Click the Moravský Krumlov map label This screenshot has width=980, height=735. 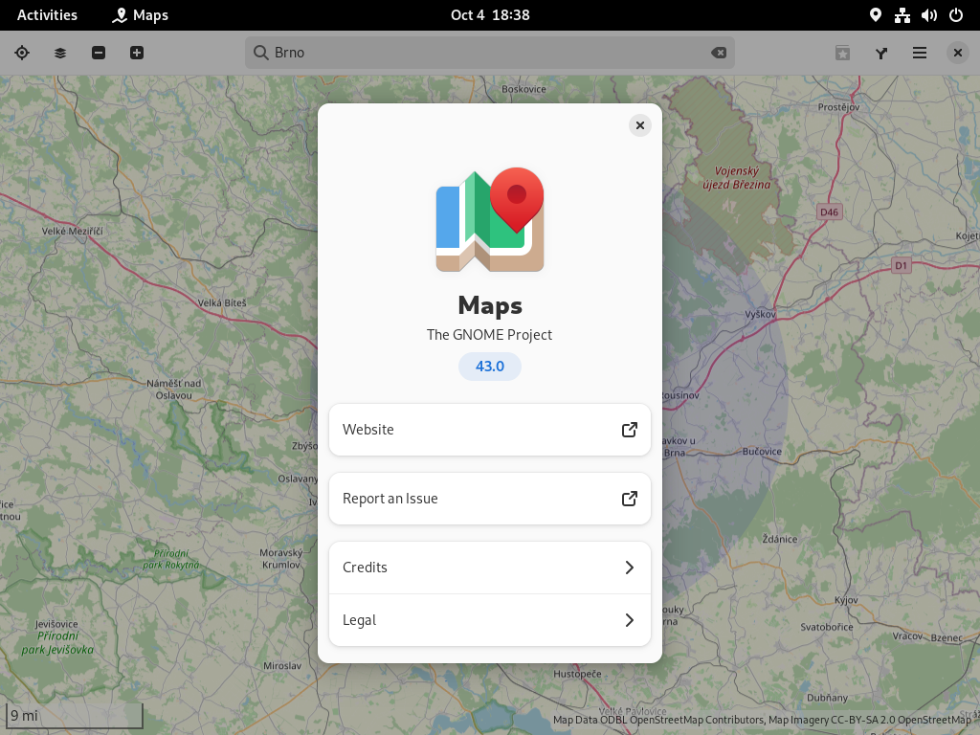click(281, 558)
